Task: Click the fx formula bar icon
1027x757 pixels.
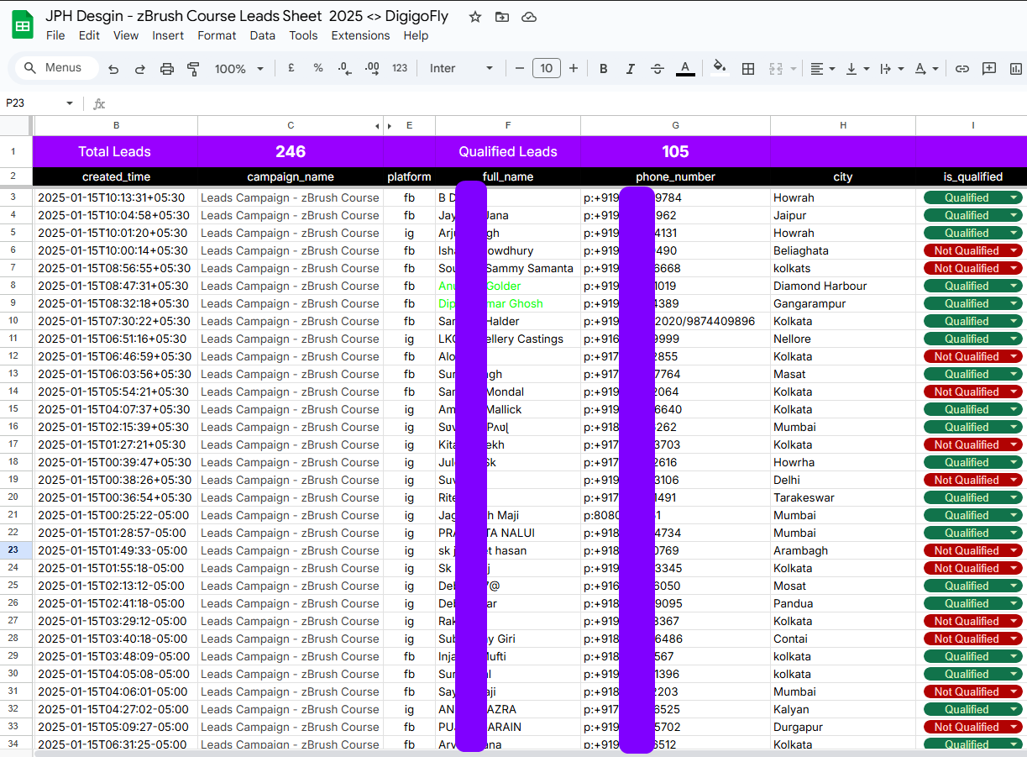Action: 99,103
